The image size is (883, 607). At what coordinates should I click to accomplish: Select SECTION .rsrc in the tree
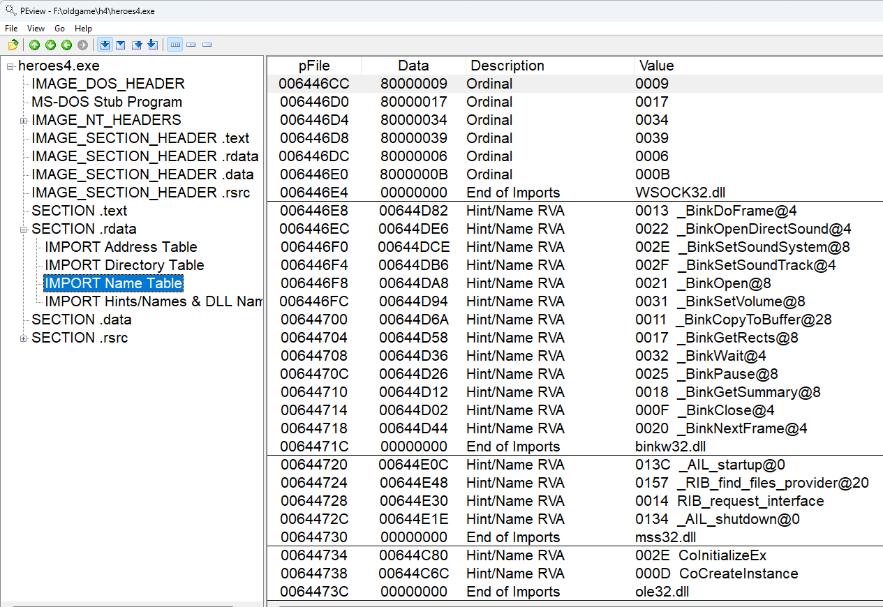coord(80,338)
